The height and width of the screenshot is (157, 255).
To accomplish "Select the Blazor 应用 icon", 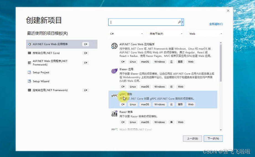I will tap(114, 71).
